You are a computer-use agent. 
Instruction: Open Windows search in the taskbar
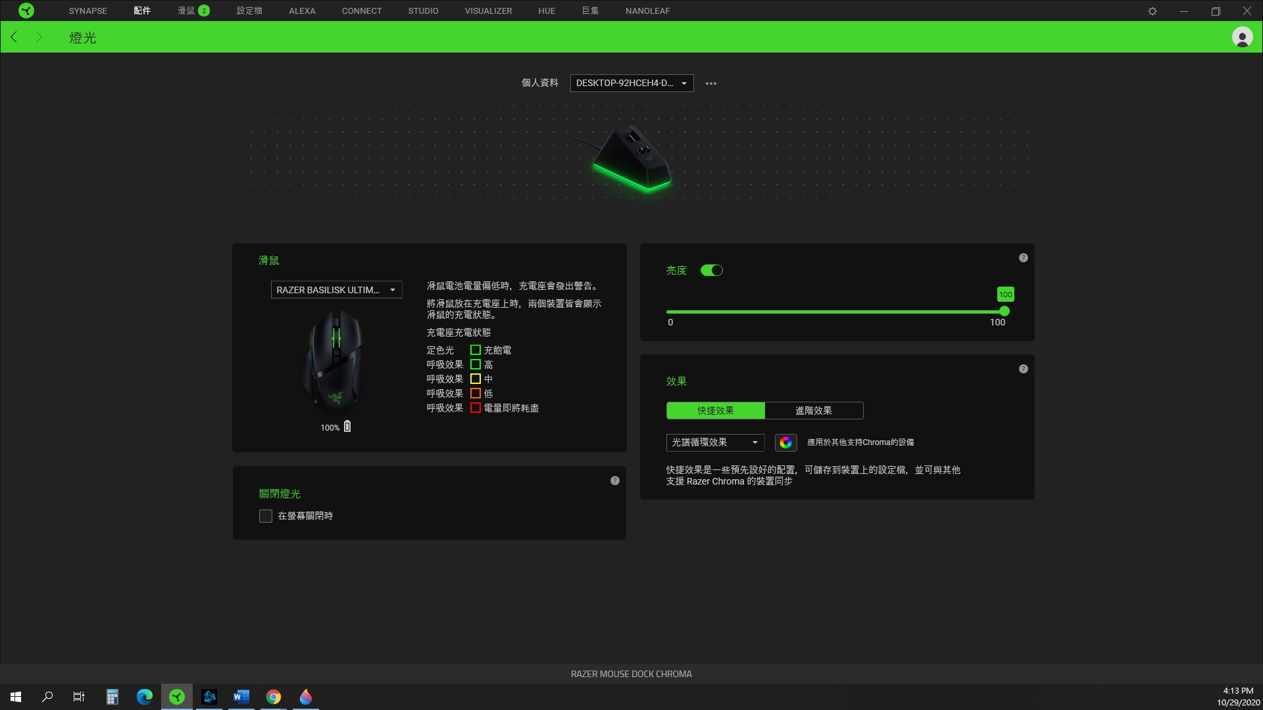[47, 697]
